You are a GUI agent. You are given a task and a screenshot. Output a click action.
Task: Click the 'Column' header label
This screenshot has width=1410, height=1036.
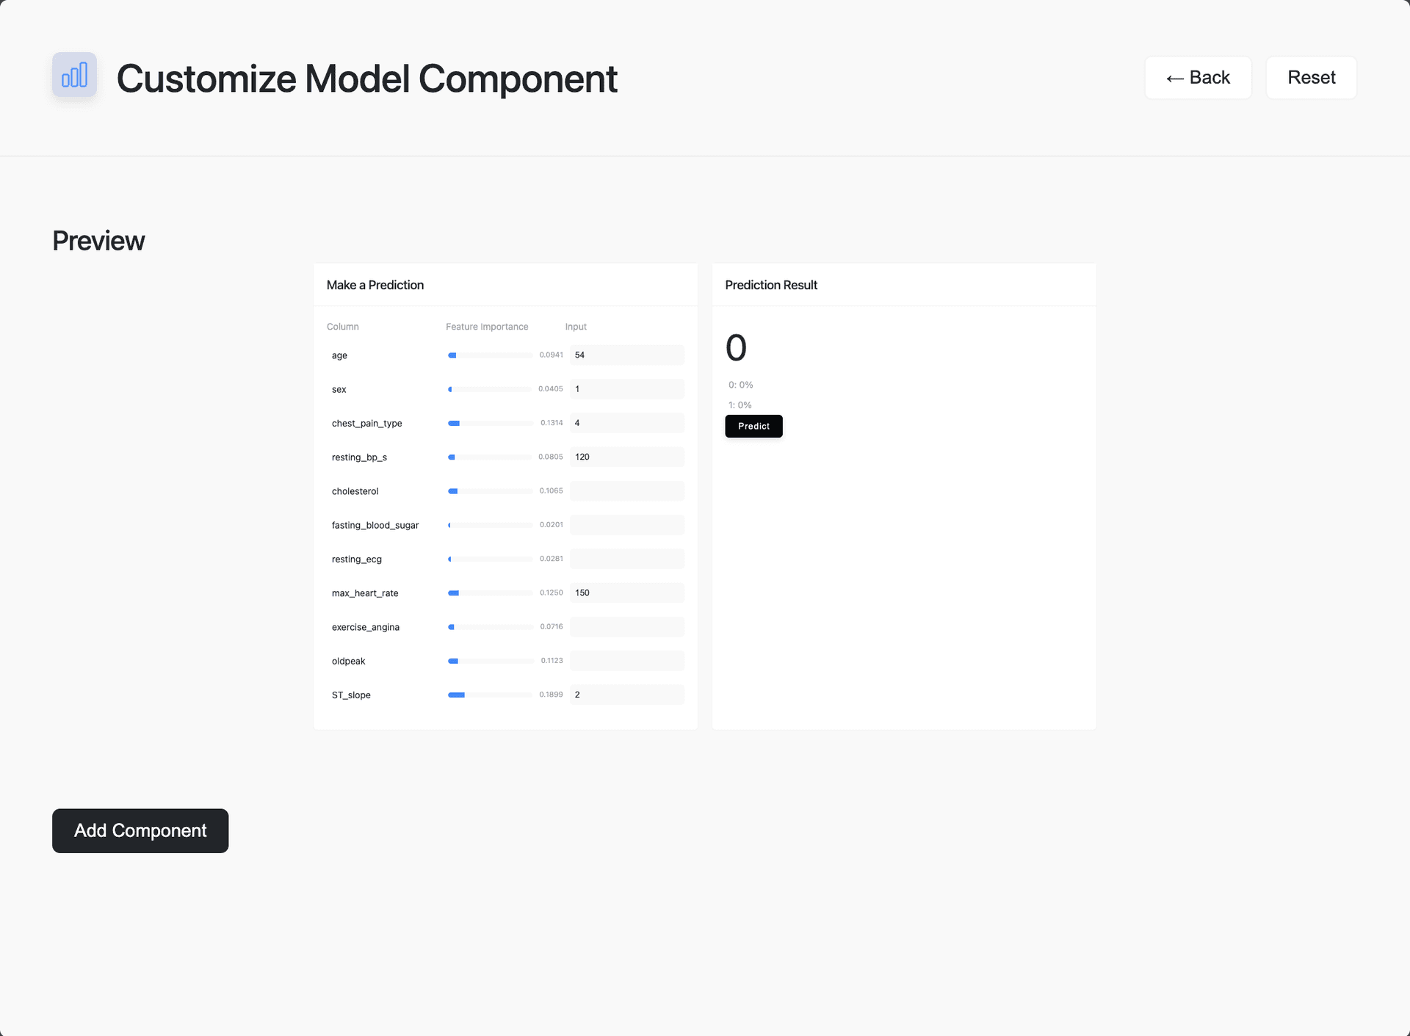pyautogui.click(x=343, y=327)
